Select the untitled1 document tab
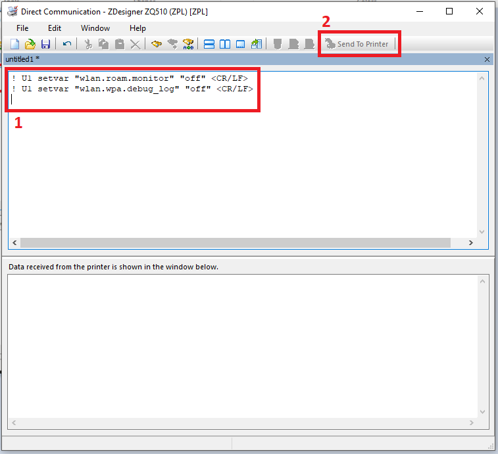The height and width of the screenshot is (454, 498). pyautogui.click(x=22, y=59)
